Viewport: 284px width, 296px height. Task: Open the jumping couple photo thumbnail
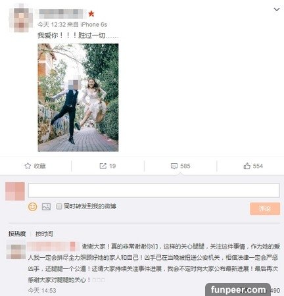pyautogui.click(x=78, y=97)
